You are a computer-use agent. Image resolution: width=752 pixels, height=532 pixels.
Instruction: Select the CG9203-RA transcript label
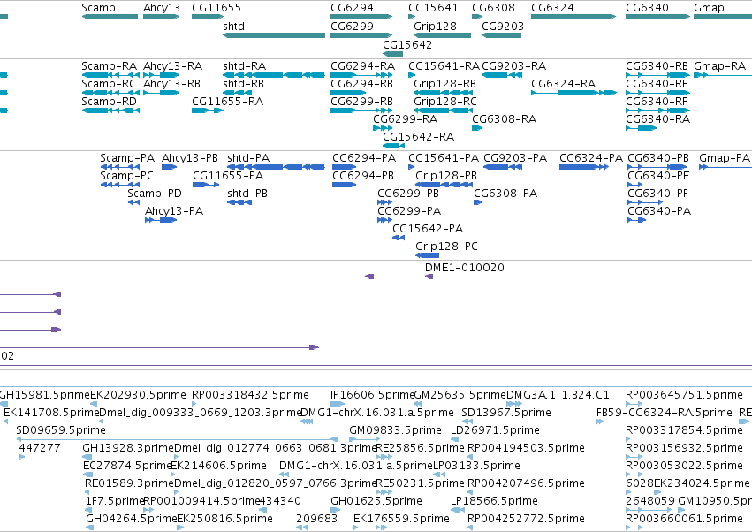coord(513,65)
